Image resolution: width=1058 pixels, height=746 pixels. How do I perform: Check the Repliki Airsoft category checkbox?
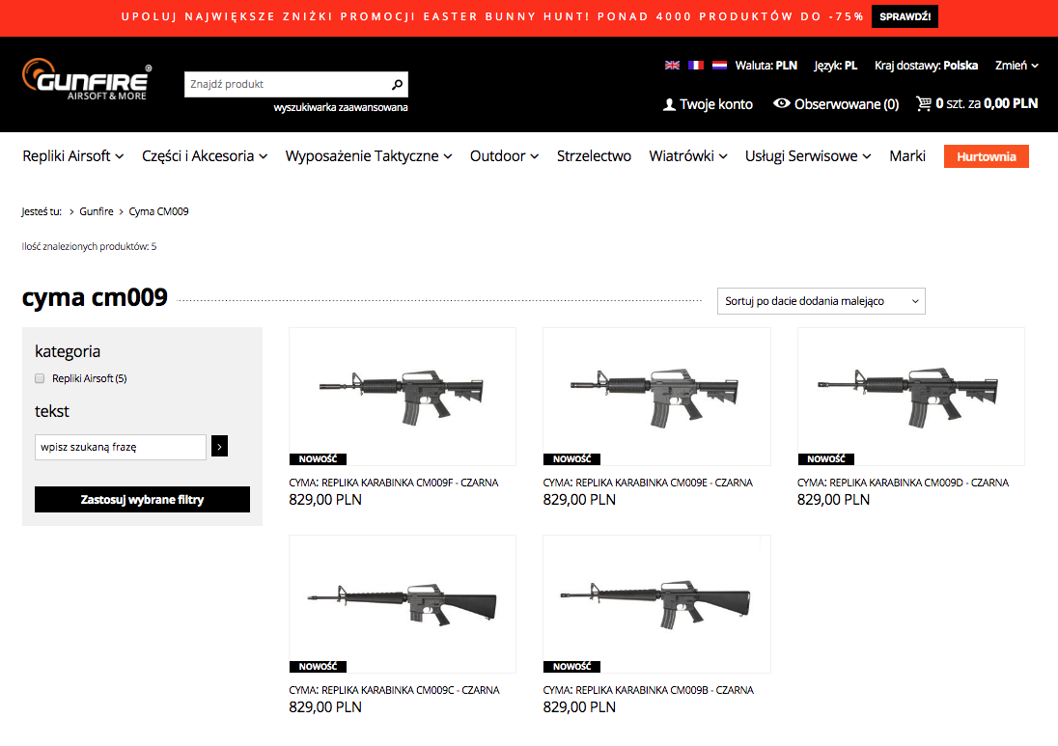tap(40, 378)
